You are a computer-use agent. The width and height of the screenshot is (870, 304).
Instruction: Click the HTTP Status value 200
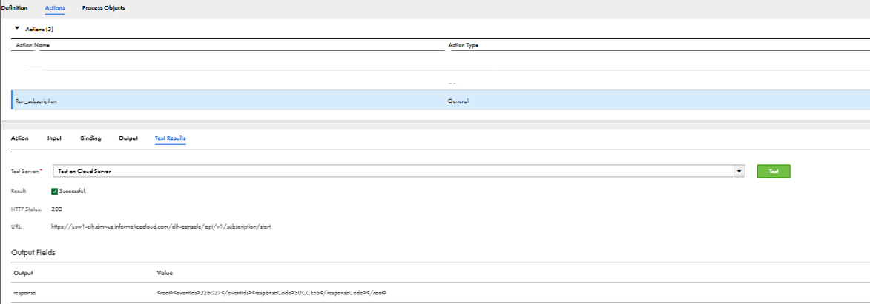pos(56,209)
